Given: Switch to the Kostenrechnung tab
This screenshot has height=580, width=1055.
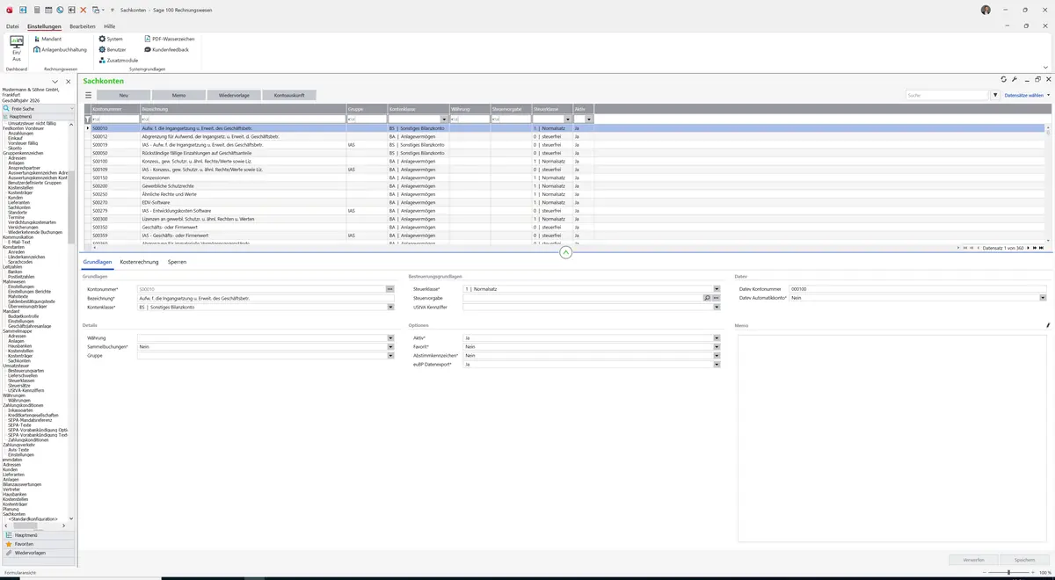Looking at the screenshot, I should [139, 262].
